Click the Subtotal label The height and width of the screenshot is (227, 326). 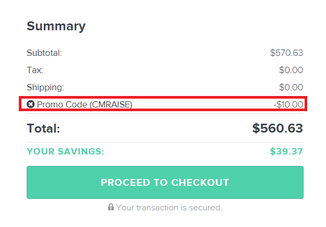coord(44,53)
